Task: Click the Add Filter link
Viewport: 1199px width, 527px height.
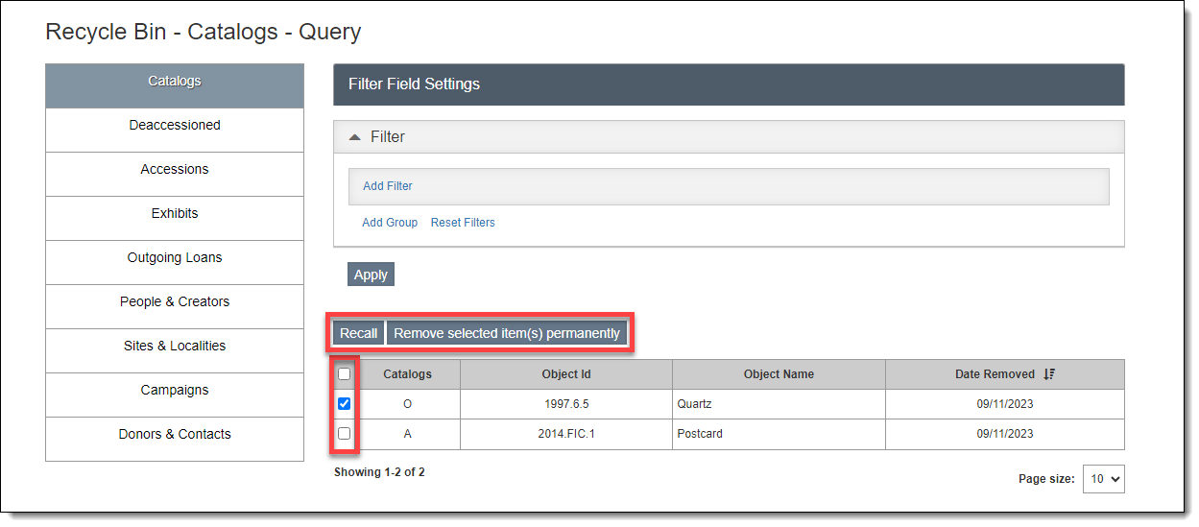Action: (x=388, y=186)
